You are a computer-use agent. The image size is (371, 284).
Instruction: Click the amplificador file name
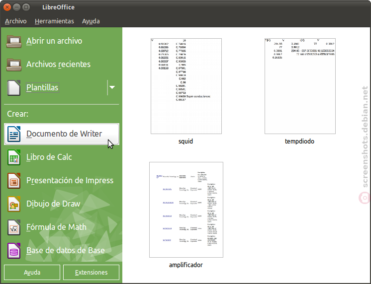185,265
